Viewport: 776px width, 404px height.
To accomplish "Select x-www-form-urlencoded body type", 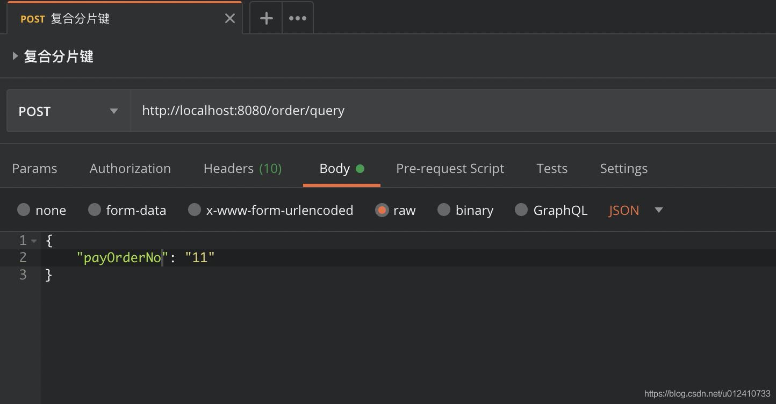I will click(195, 210).
